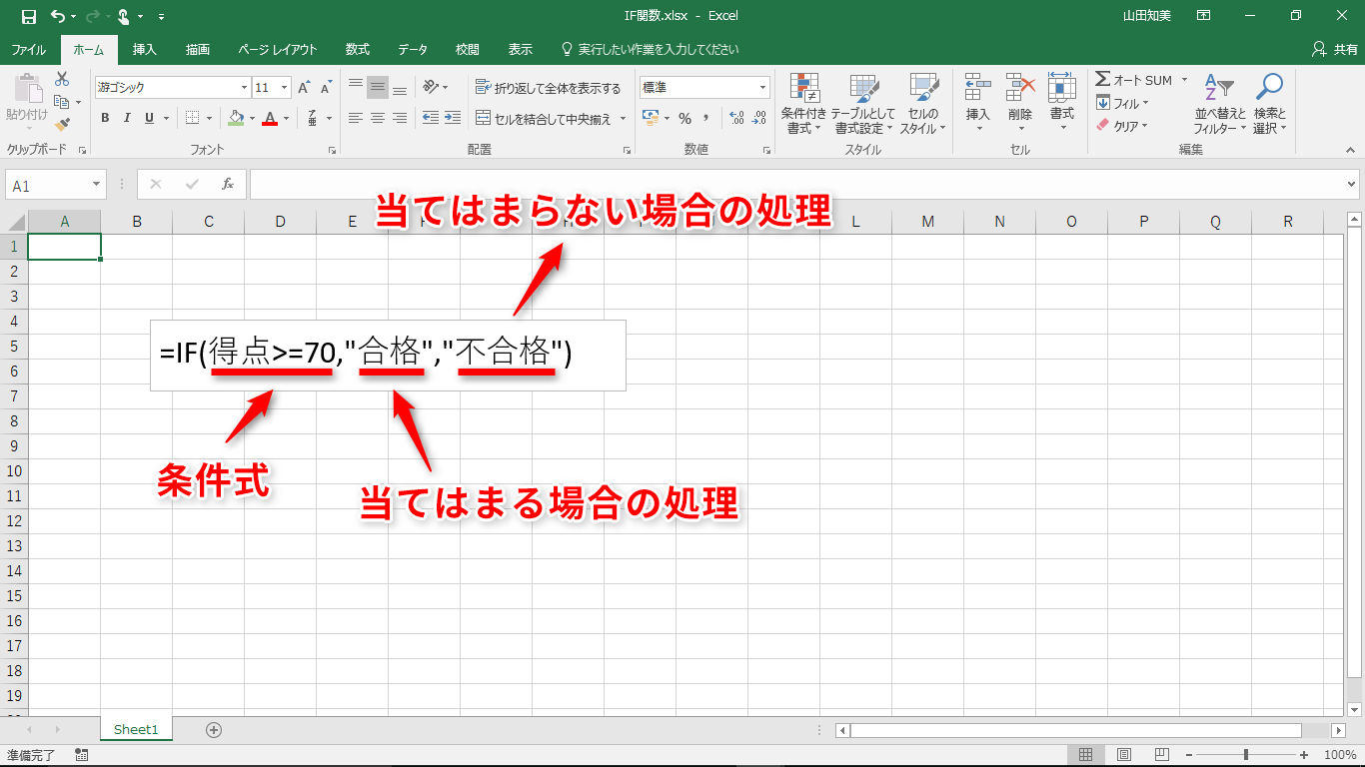Delete cells with the 削除 button
1365x767 pixels.
coord(1019,103)
